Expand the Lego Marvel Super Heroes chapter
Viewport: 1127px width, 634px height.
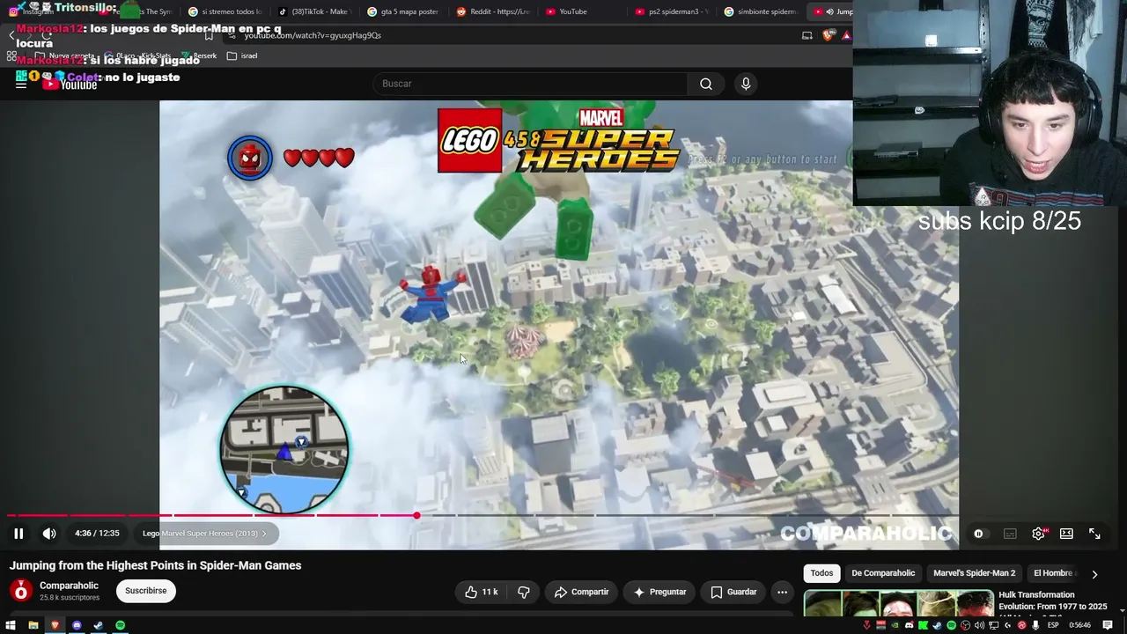(204, 534)
